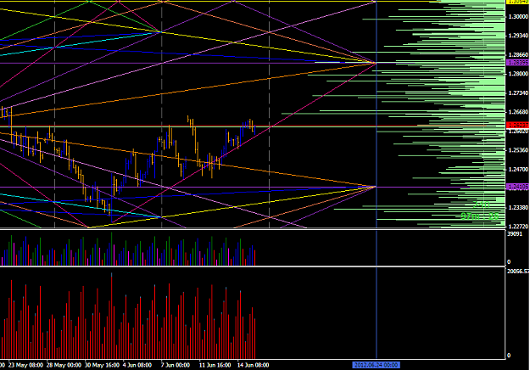
Task: Click the 2012.06.24 00:00 vertical line date label
Action: tap(376, 365)
